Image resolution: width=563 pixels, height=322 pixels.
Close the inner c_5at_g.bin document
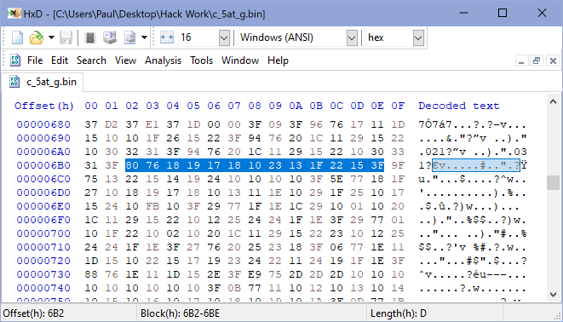[x=553, y=61]
